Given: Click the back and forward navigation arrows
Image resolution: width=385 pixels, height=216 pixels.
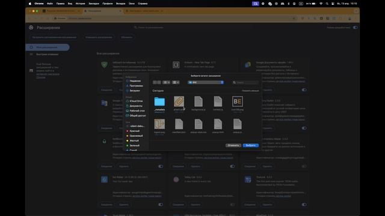Looking at the screenshot, I should 156,83.
